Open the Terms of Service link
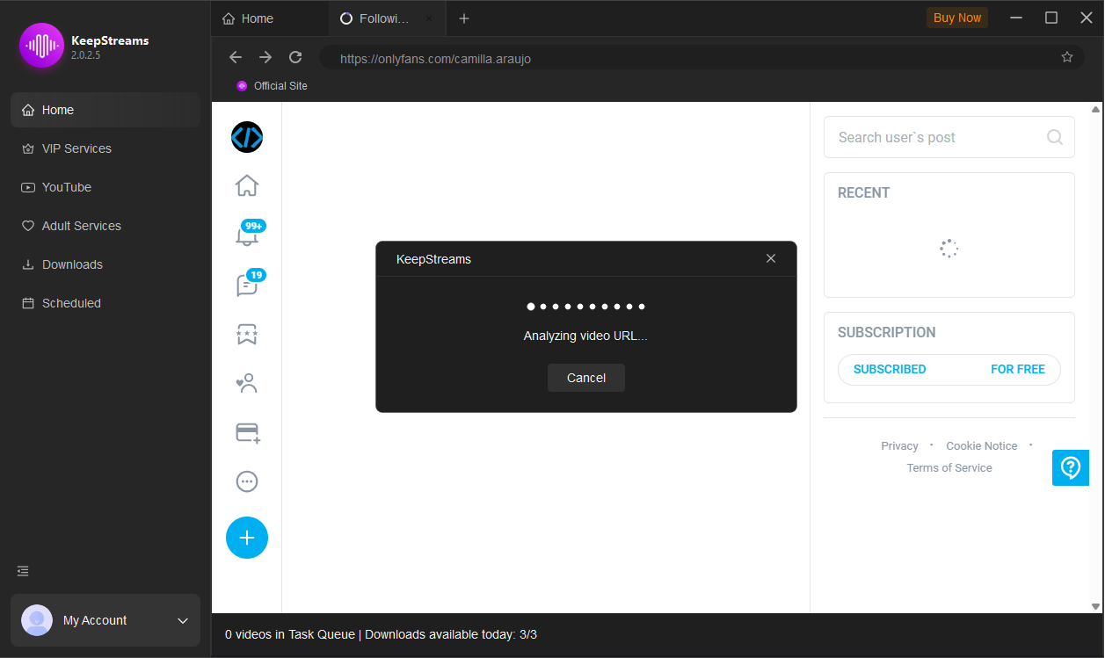 point(949,468)
